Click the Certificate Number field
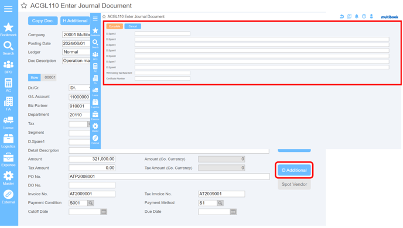Image resolution: width=403 pixels, height=228 pixels. coord(162,78)
